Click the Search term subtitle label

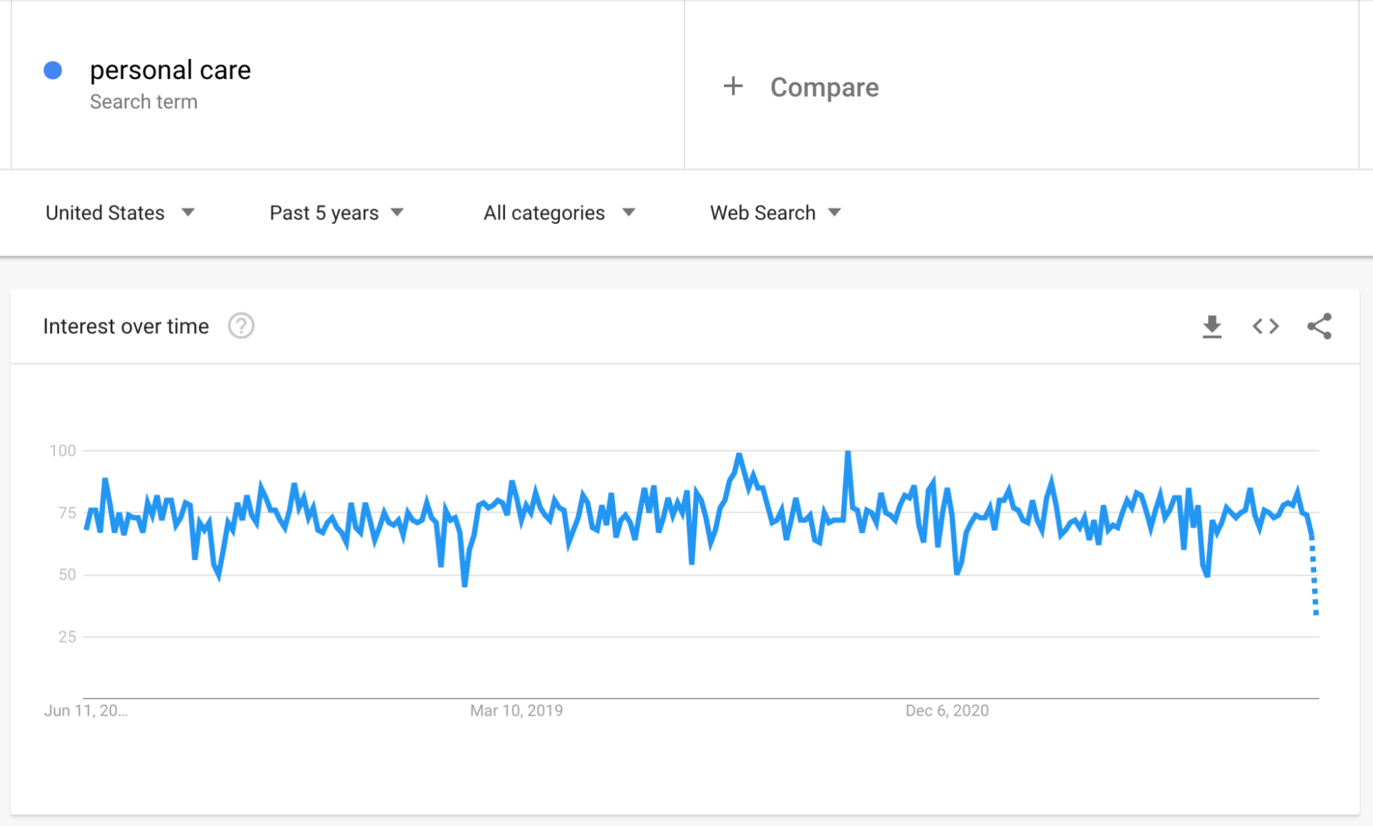click(x=144, y=102)
